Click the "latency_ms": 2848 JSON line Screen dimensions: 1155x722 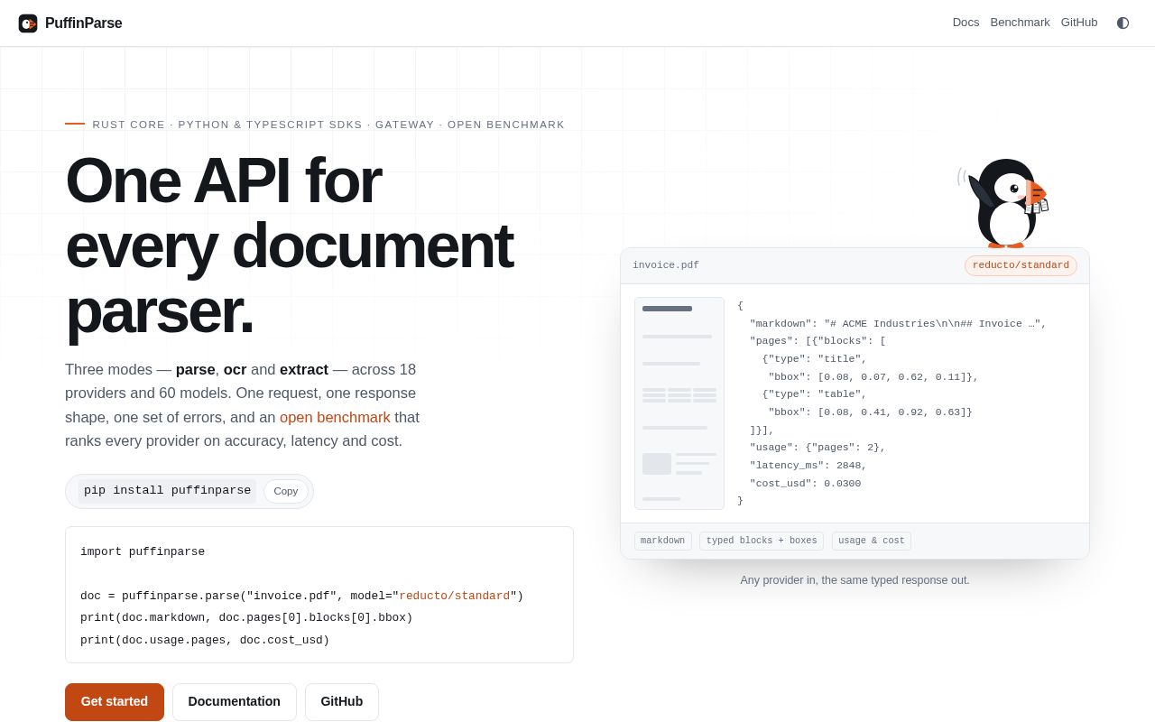pyautogui.click(x=808, y=466)
